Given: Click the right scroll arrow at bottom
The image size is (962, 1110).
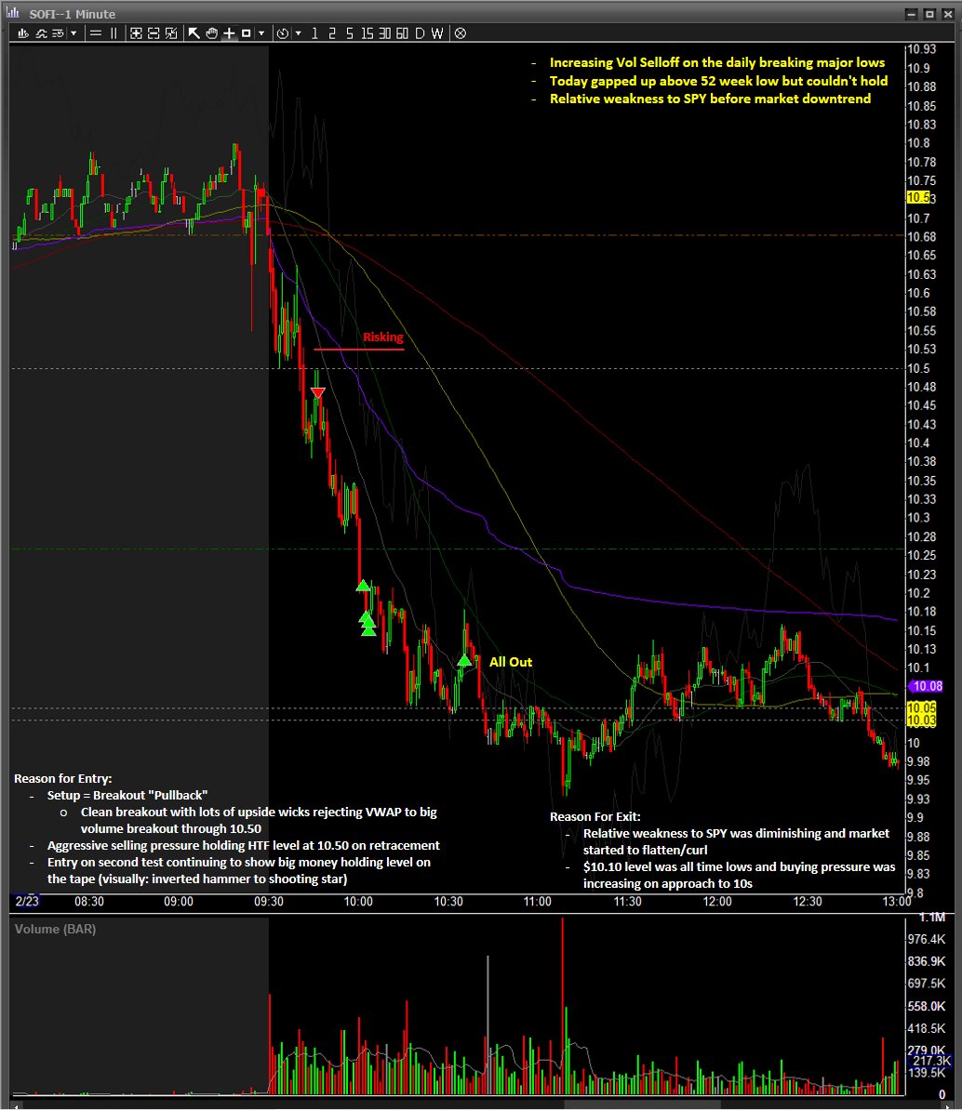Looking at the screenshot, I should [x=948, y=1103].
